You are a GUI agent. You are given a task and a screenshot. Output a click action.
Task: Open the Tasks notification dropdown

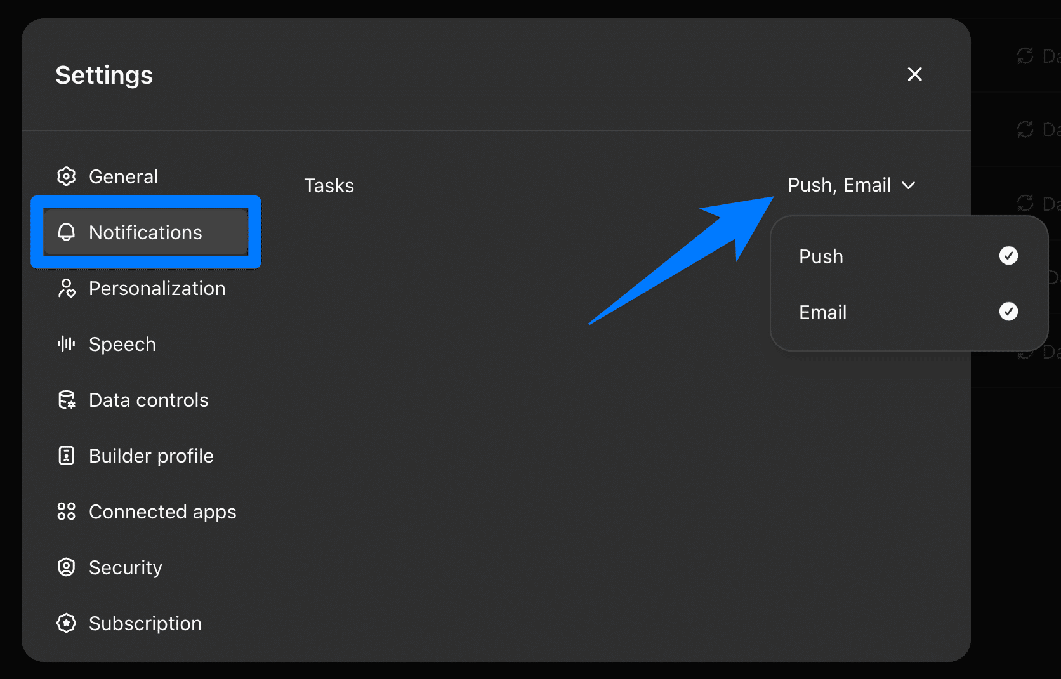[x=840, y=185]
